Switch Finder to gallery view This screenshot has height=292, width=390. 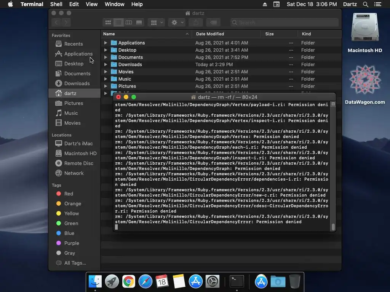pyautogui.click(x=139, y=22)
